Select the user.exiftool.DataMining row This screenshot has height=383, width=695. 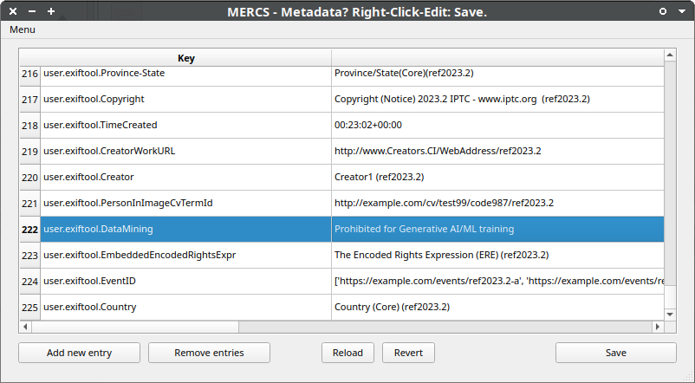(101, 230)
